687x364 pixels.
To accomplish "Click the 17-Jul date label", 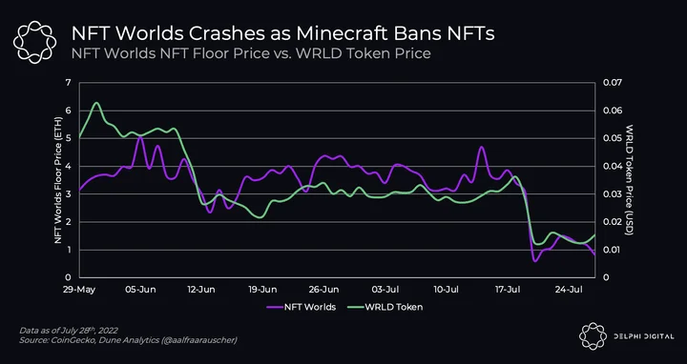I will pyautogui.click(x=508, y=290).
